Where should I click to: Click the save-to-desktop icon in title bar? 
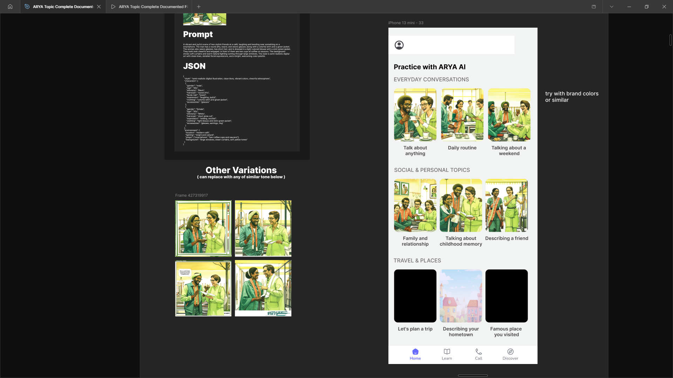[594, 7]
